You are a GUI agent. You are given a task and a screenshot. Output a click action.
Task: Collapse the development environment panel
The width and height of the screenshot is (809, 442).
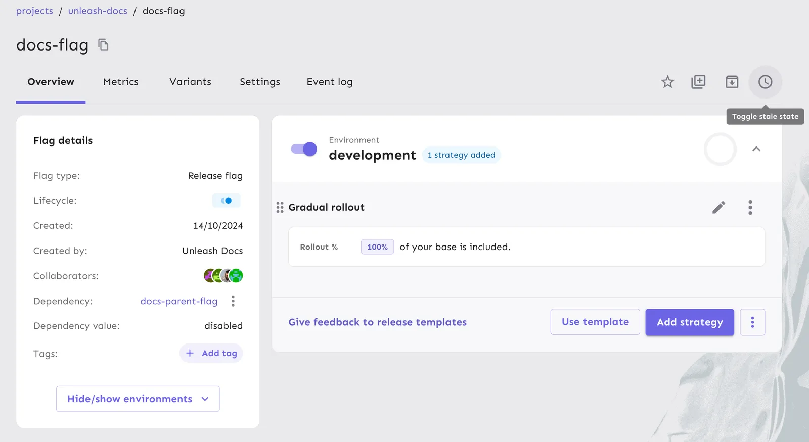(x=756, y=149)
